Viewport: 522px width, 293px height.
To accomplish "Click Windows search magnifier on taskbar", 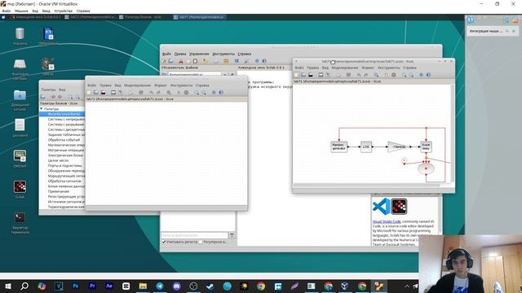I will click(x=24, y=286).
